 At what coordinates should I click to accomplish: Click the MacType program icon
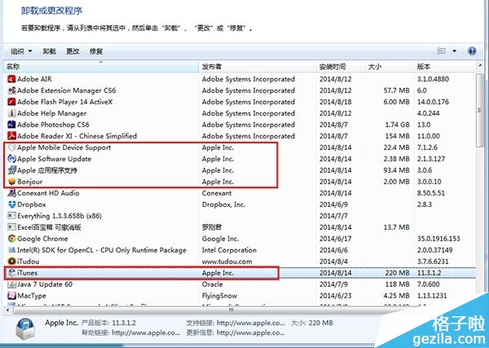(11, 296)
